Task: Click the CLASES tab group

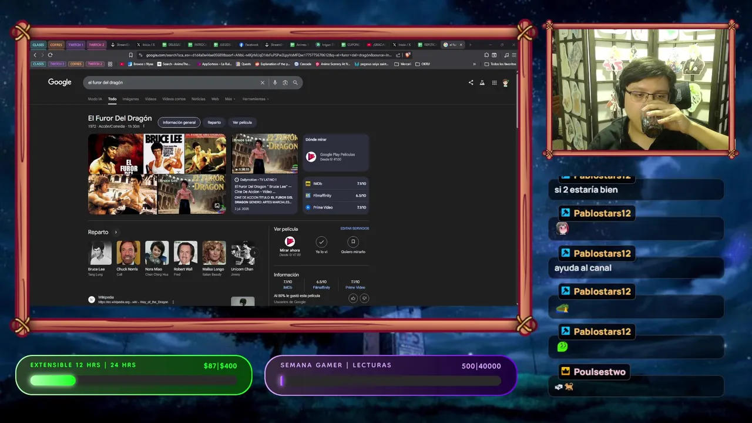Action: pos(38,45)
